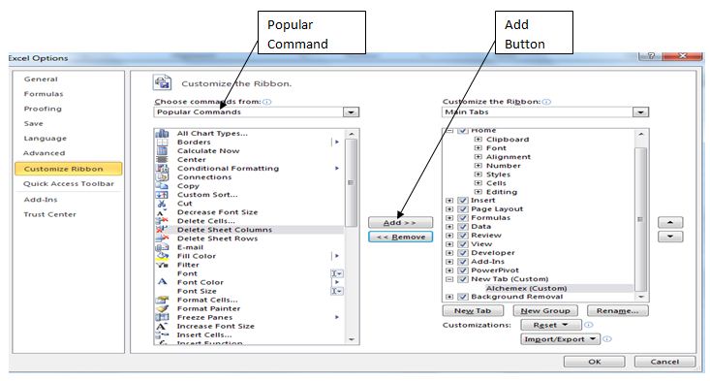The width and height of the screenshot is (710, 381).
Task: Click the Connections command icon
Action: (162, 177)
